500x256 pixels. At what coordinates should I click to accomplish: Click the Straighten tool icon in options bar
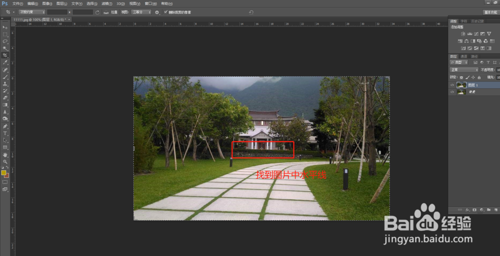click(106, 12)
